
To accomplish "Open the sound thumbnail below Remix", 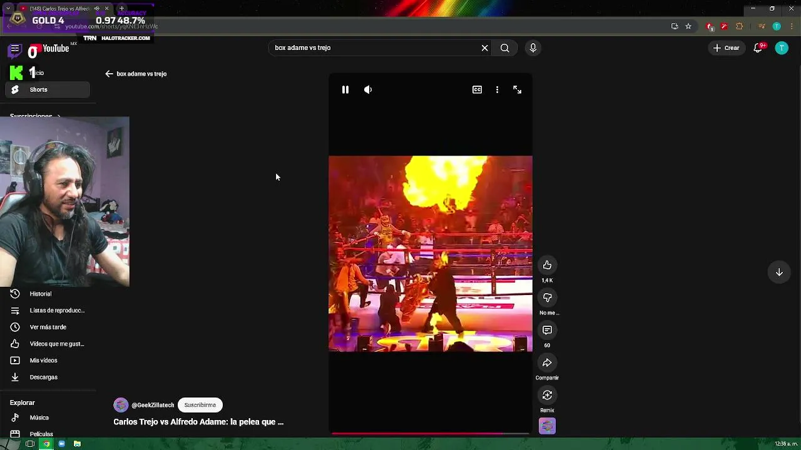I will coord(547,426).
